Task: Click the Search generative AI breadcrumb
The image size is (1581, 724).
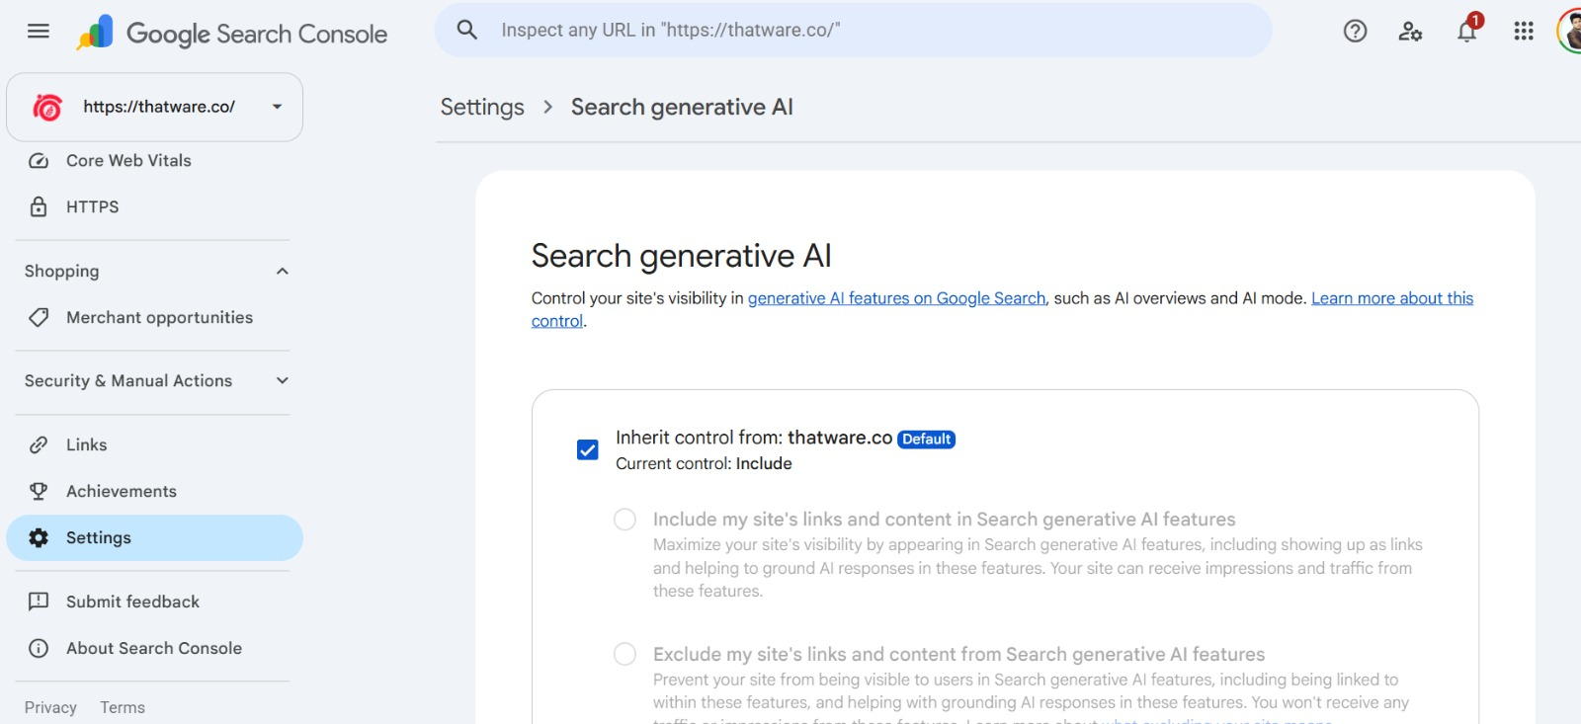Action: [682, 107]
